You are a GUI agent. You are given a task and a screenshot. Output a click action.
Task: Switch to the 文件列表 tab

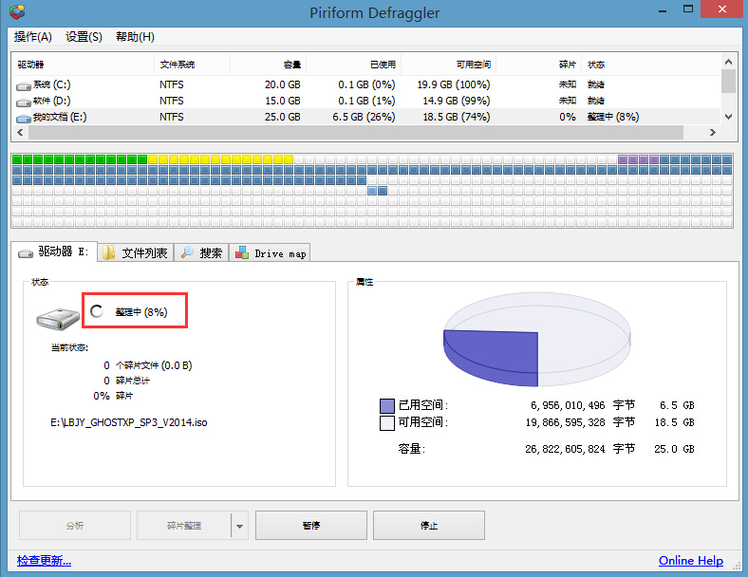click(x=136, y=252)
